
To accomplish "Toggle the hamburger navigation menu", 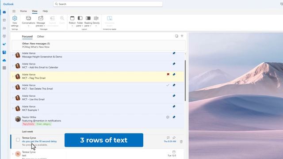I will [x=14, y=11].
